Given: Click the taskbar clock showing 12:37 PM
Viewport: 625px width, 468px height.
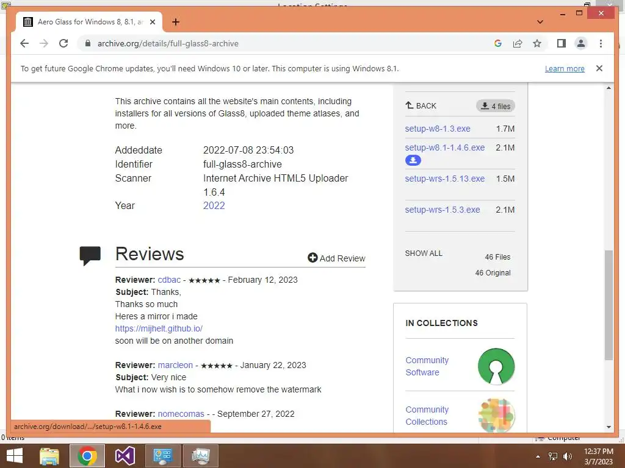Looking at the screenshot, I should [x=598, y=456].
